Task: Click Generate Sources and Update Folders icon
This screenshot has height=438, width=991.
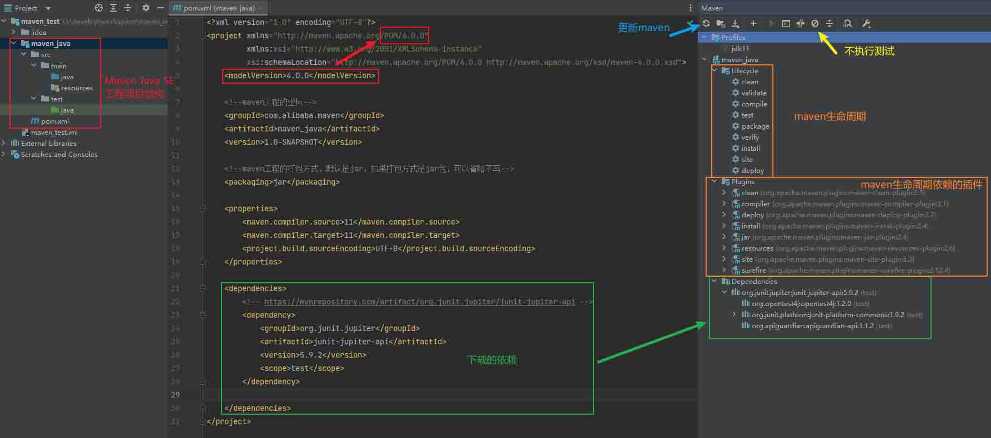Action: 721,23
